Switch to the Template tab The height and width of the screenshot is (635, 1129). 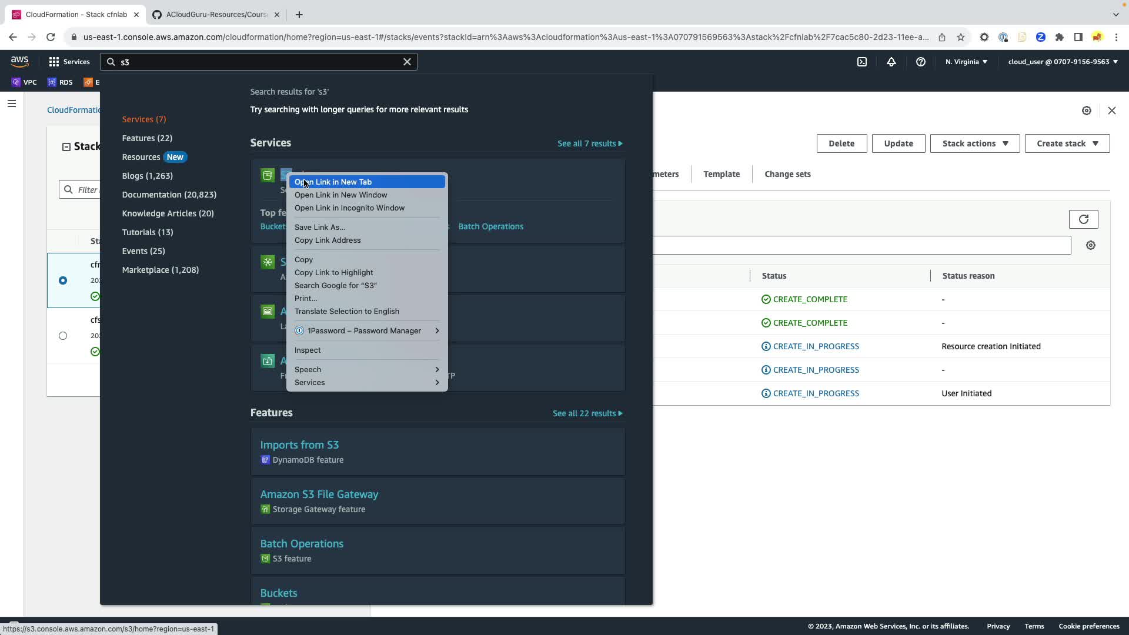722,174
